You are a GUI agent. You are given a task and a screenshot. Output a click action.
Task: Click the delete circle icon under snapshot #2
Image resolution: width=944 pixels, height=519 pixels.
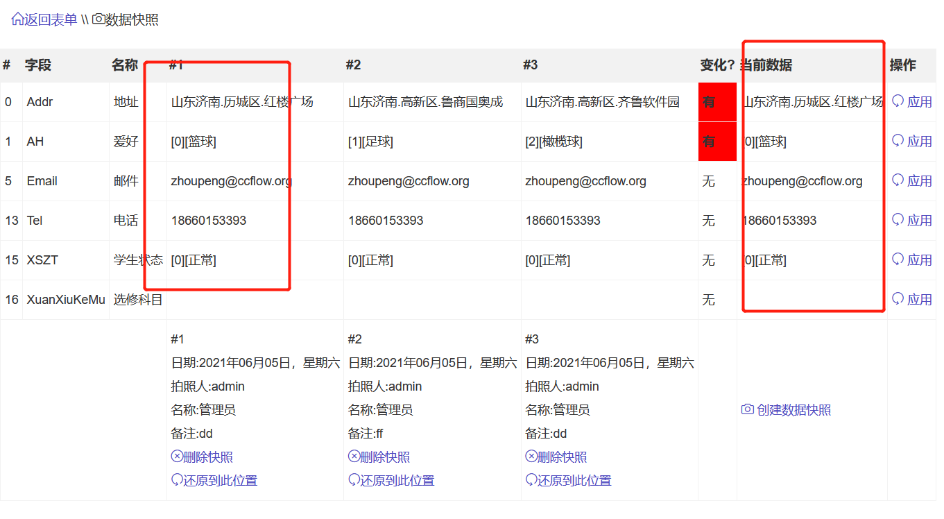[x=354, y=457]
